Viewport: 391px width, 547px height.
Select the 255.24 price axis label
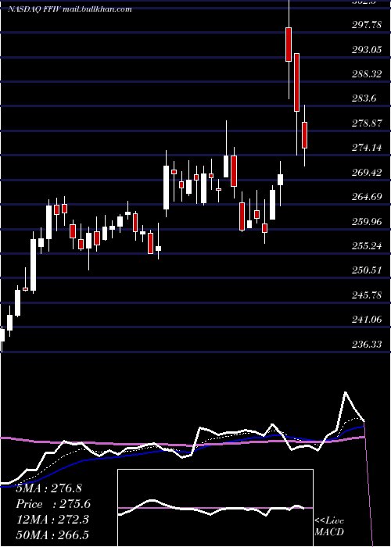coord(366,246)
